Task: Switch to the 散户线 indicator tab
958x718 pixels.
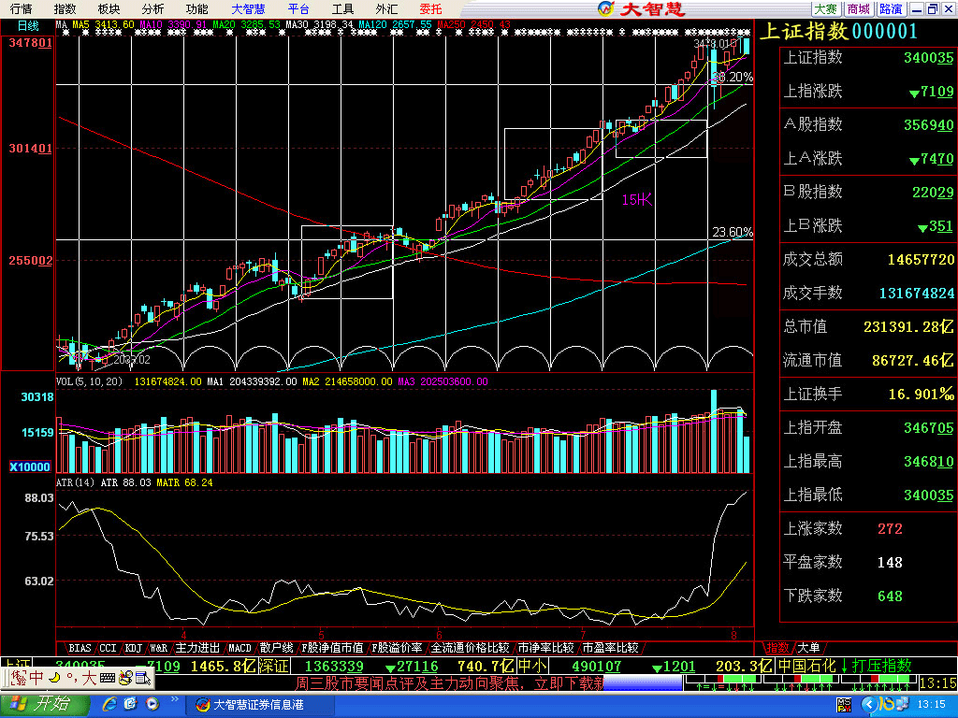Action: [x=276, y=648]
